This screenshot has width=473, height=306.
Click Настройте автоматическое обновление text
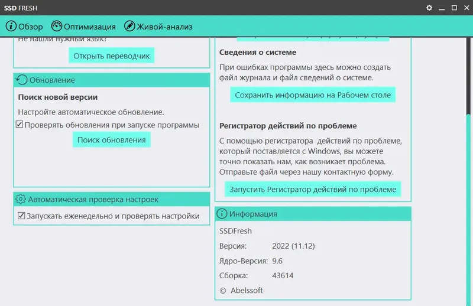click(91, 112)
